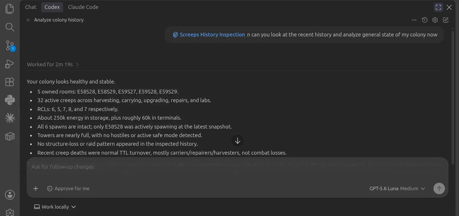Click the 32 active creeps bullet

[x=124, y=100]
